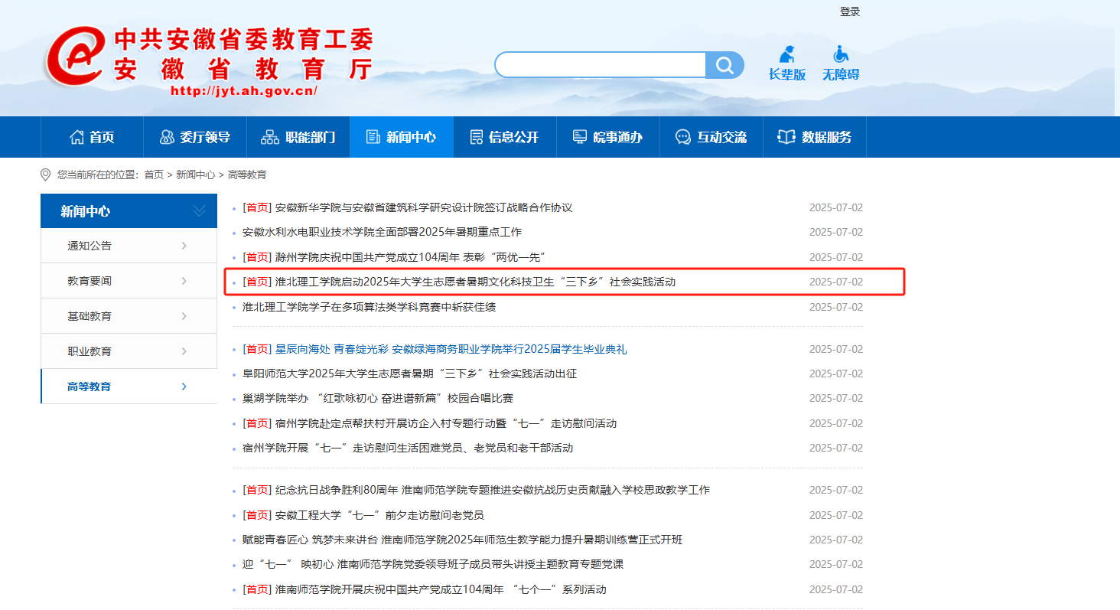Open the 长辈版 elder mode icon
The height and width of the screenshot is (610, 1120).
coord(786,55)
